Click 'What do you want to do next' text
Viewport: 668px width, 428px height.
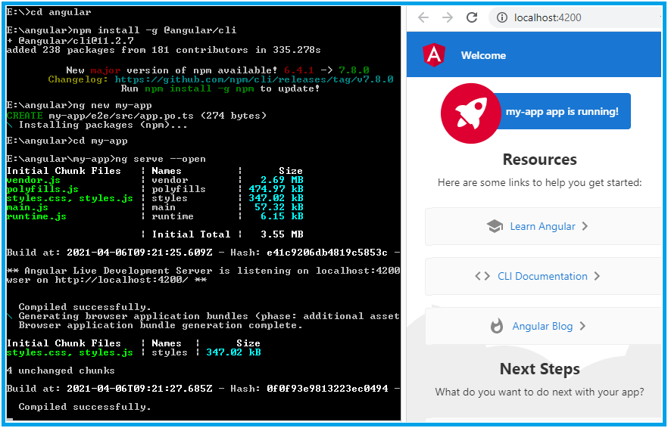[539, 392]
